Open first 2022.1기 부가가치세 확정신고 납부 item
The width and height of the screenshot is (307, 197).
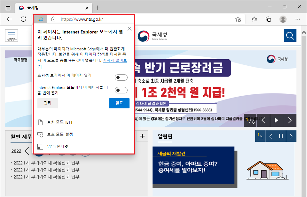[x=46, y=163]
